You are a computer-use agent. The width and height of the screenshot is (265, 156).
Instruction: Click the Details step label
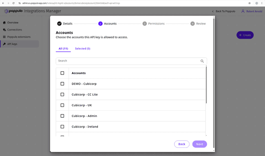(68, 24)
